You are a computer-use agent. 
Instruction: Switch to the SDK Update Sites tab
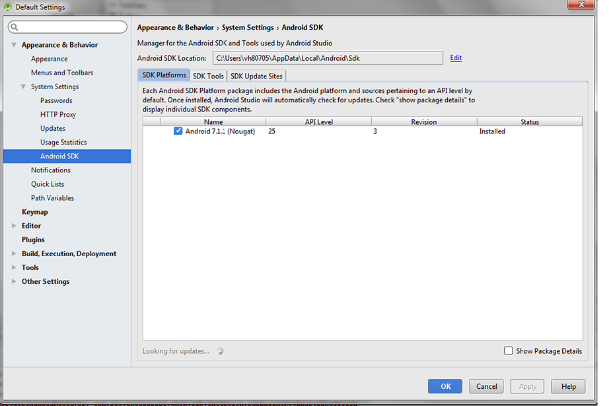256,76
